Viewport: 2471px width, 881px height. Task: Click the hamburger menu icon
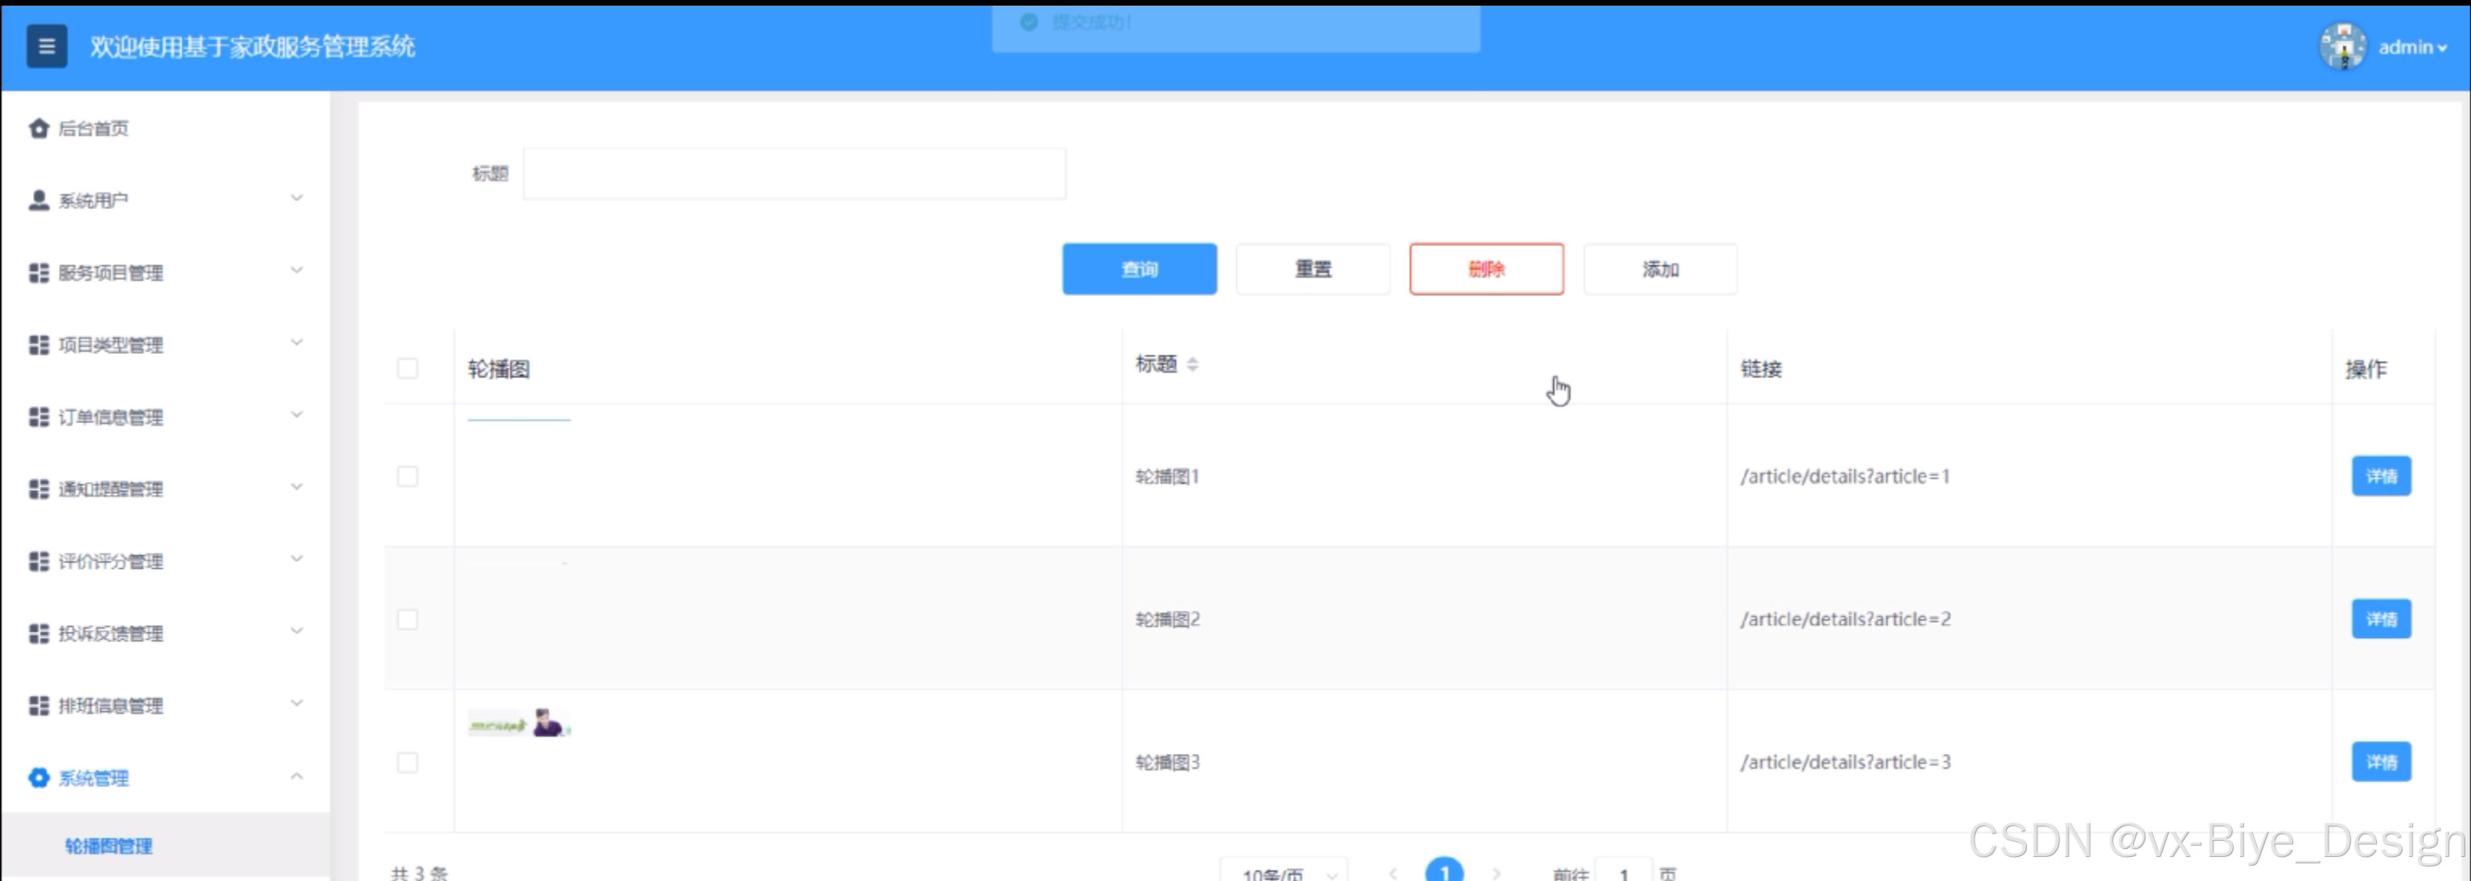click(46, 46)
